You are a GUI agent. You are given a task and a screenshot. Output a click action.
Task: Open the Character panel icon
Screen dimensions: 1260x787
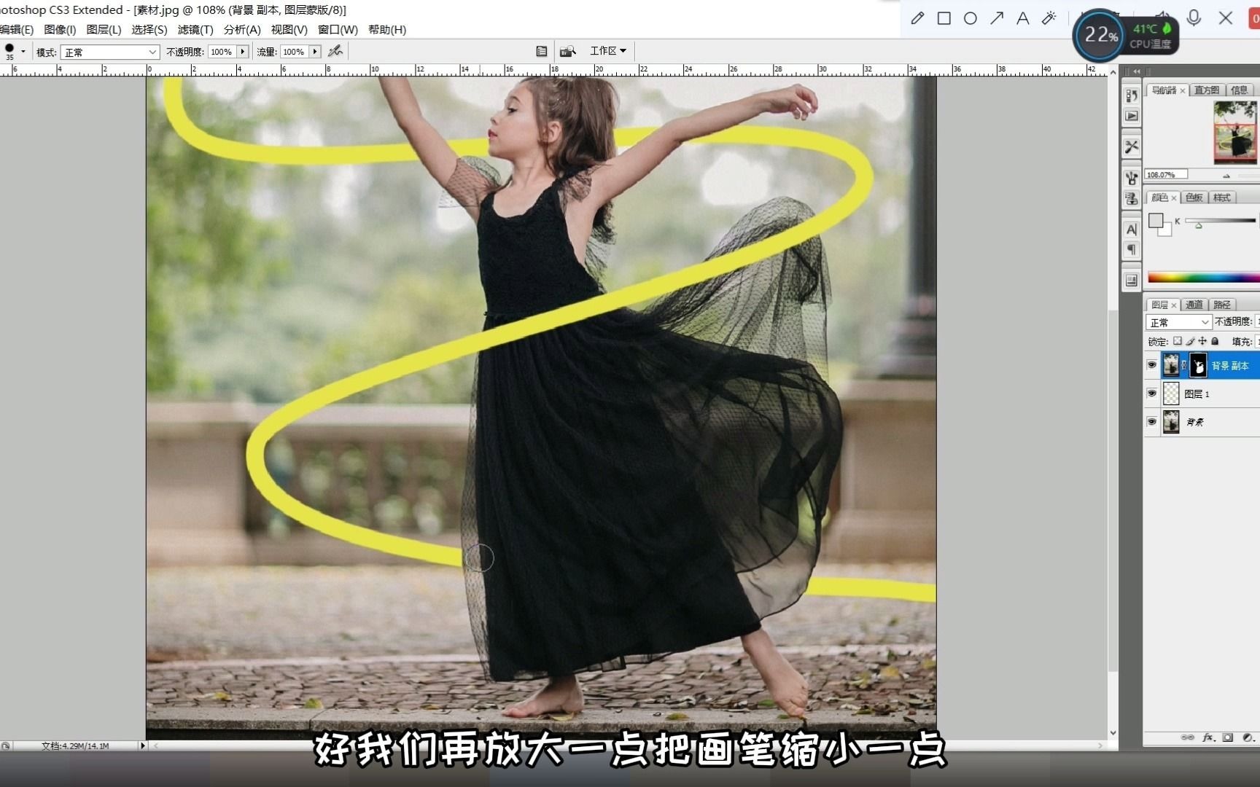pos(1132,230)
